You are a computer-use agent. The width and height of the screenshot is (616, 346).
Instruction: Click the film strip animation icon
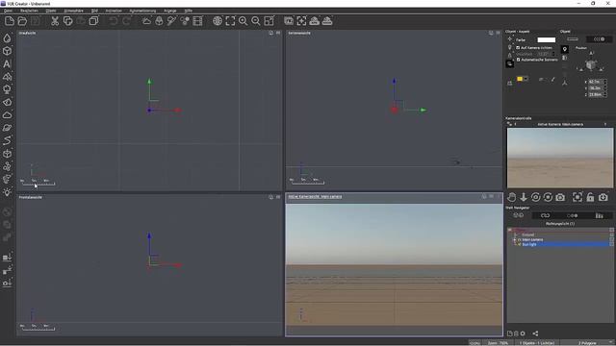pos(197,21)
